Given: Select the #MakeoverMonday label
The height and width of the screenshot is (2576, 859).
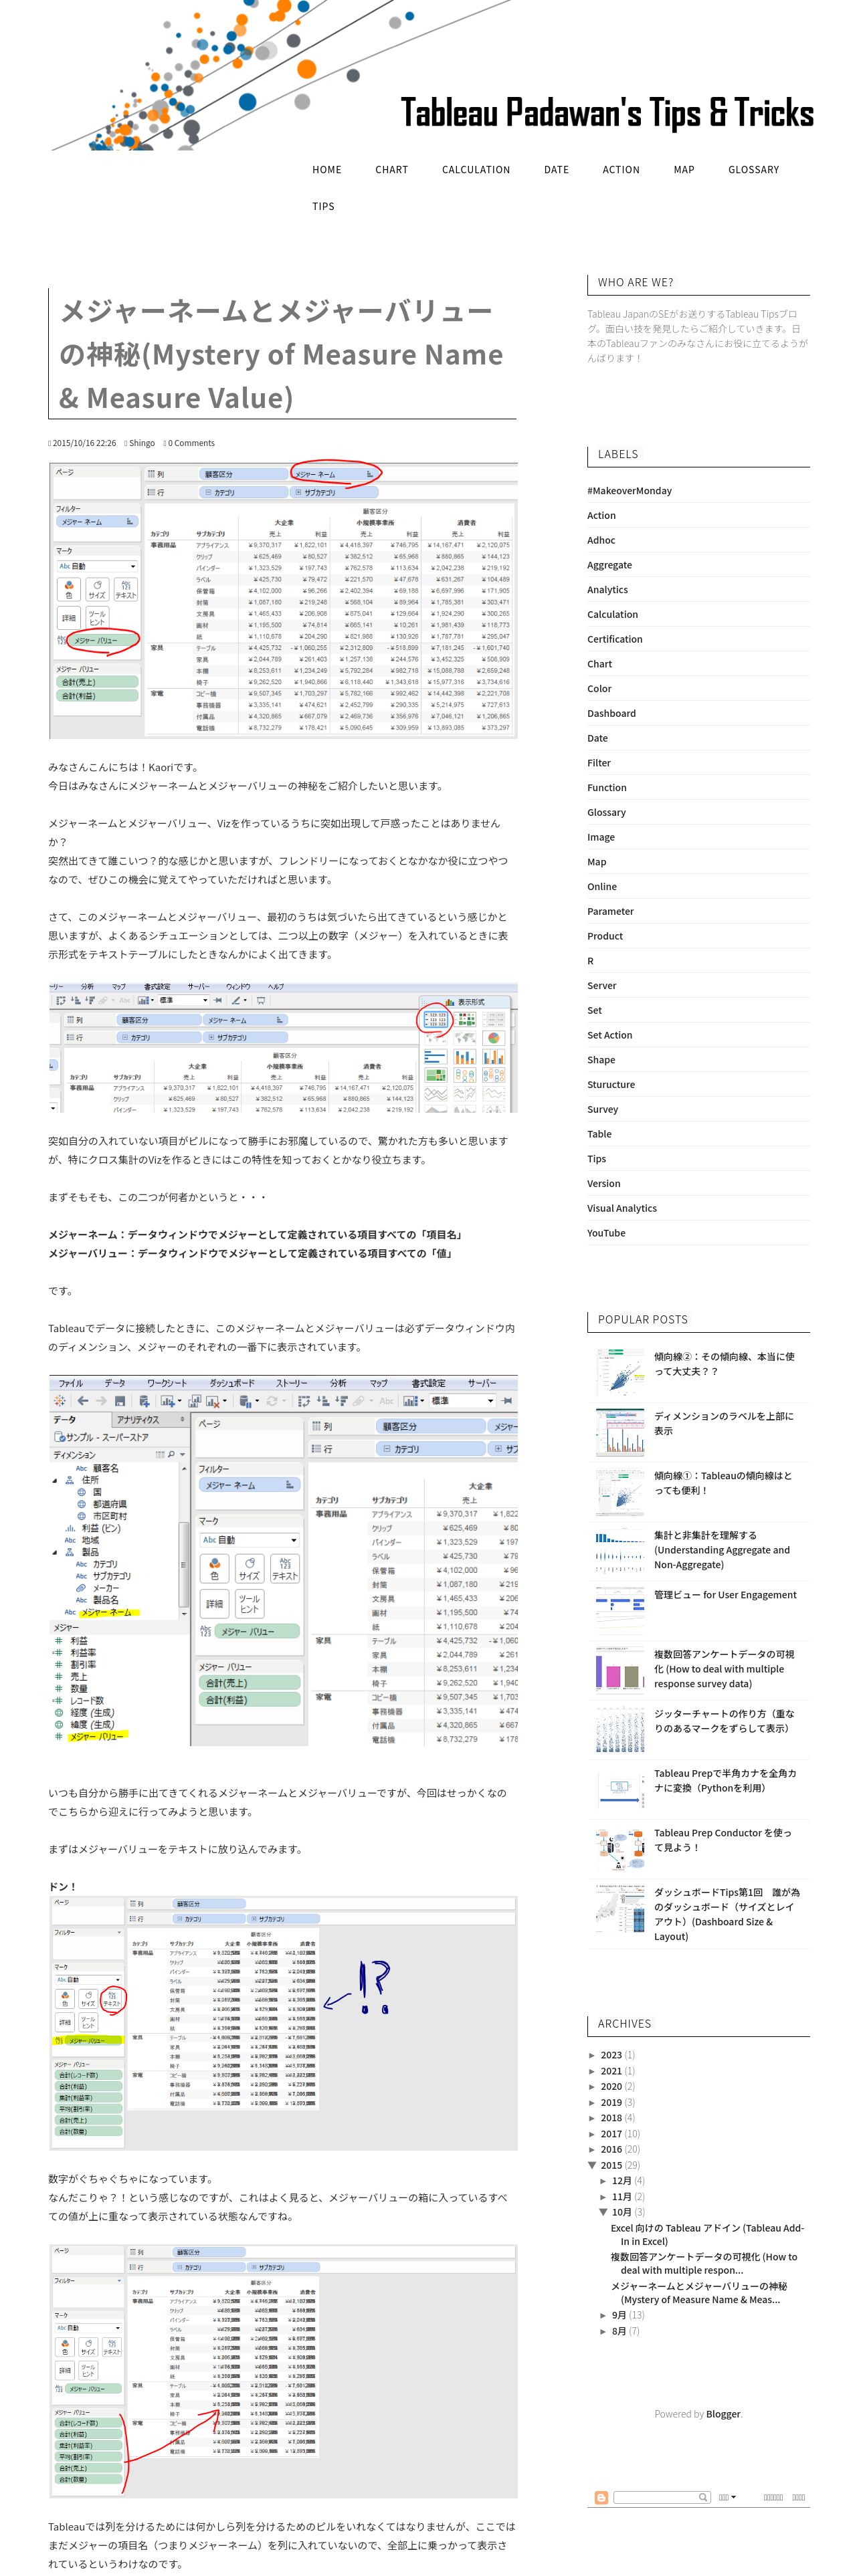Looking at the screenshot, I should click(629, 491).
